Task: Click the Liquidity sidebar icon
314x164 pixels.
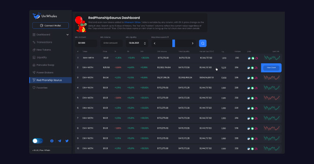Action: [34, 58]
